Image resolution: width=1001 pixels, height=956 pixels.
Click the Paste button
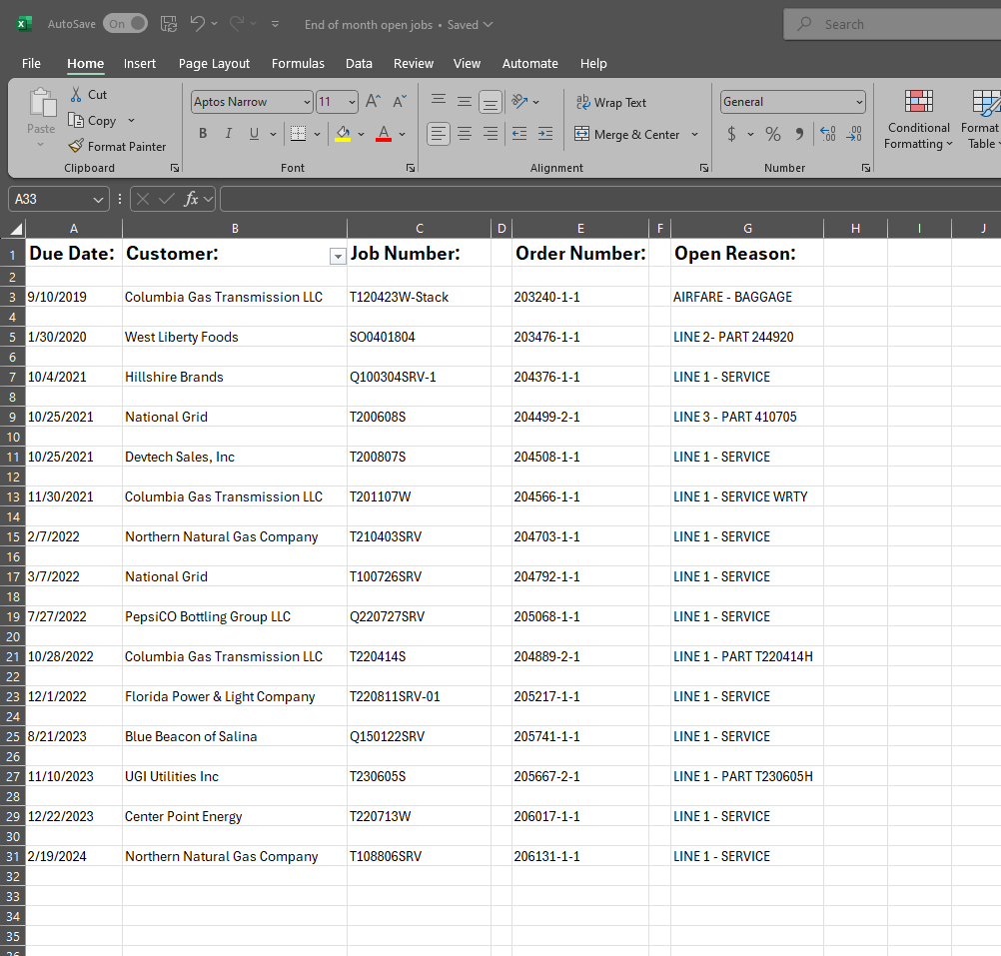point(42,111)
